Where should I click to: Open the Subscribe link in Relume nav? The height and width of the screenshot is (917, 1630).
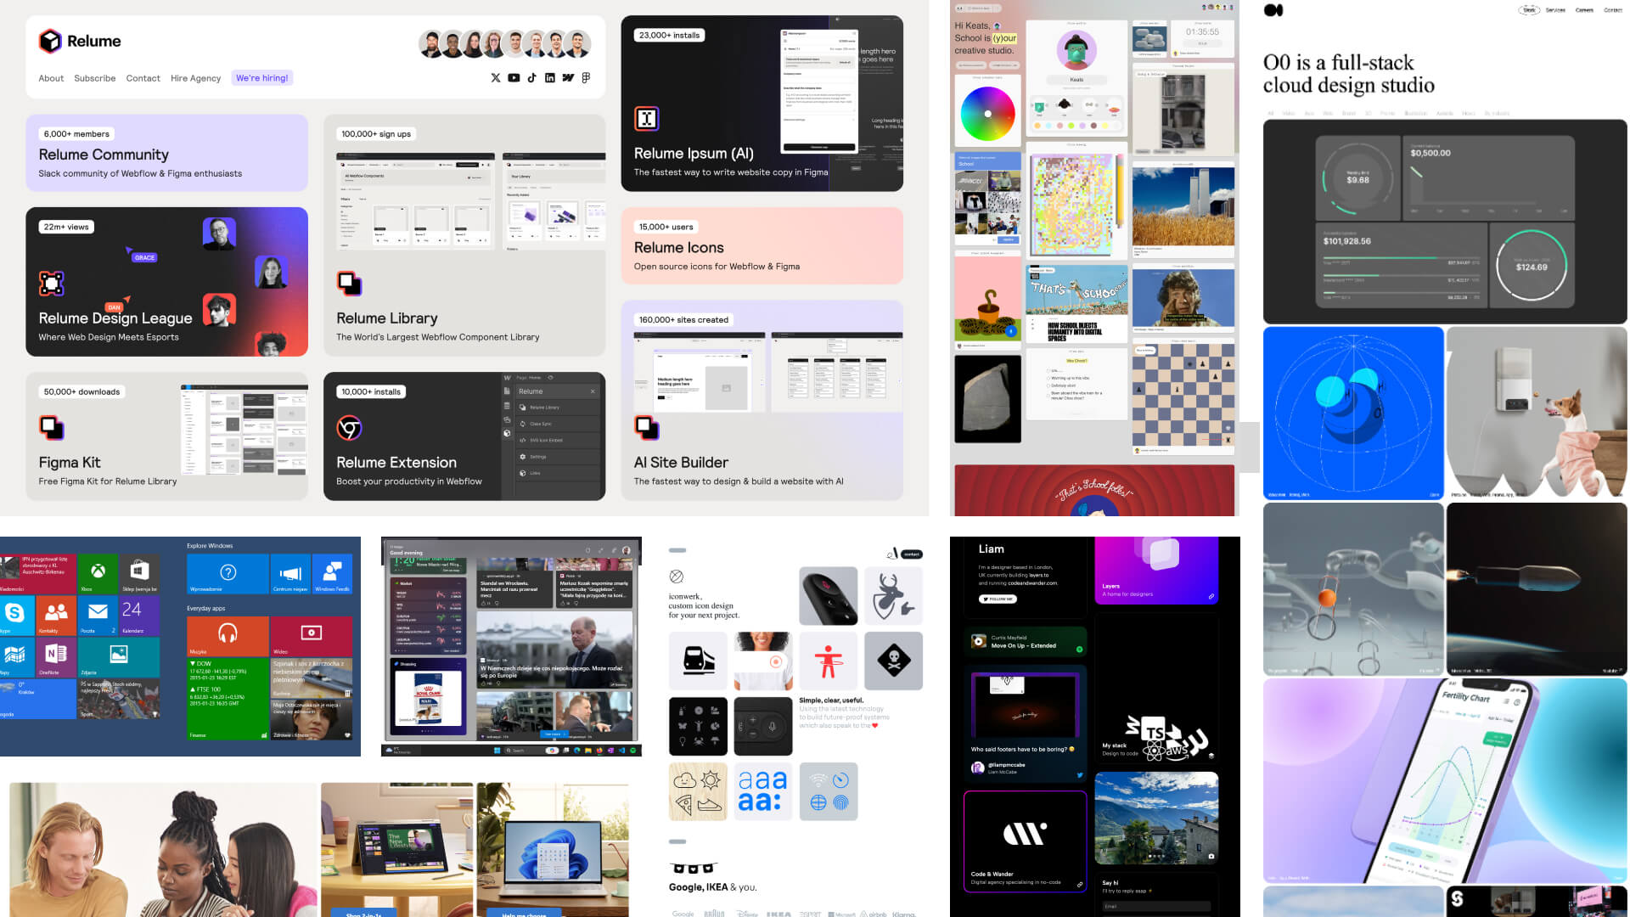(x=94, y=78)
